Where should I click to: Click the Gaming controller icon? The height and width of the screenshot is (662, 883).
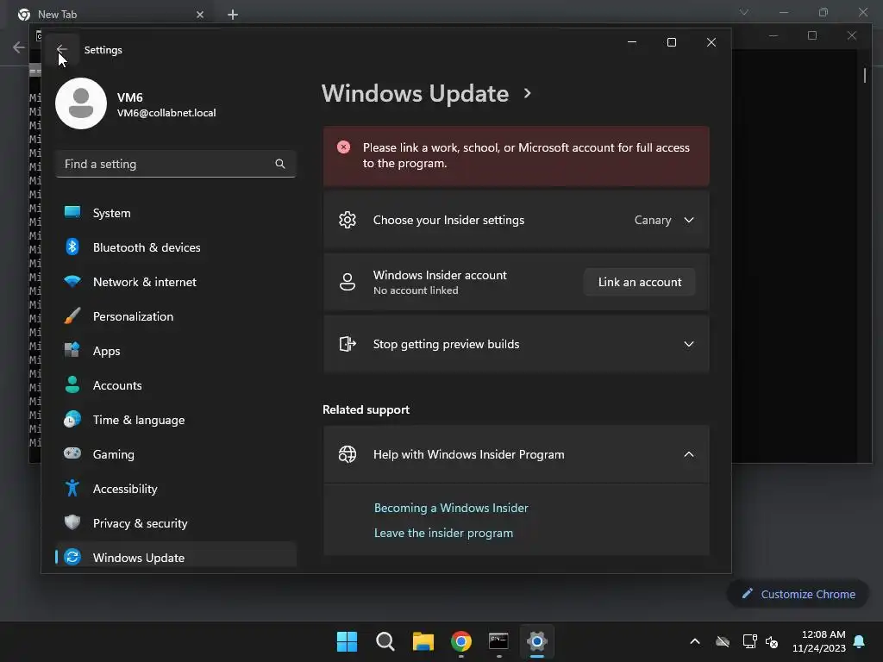[x=72, y=453]
